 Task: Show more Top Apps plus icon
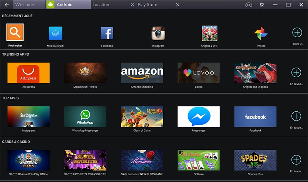[x=296, y=116]
